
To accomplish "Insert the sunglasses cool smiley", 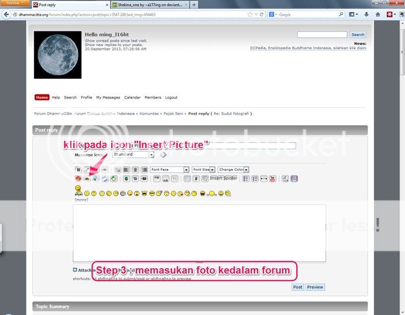I will (152, 192).
